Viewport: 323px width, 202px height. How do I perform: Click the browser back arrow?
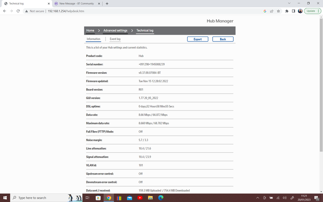(x=5, y=11)
